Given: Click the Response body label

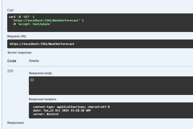Looking at the screenshot, I should point(40,73).
